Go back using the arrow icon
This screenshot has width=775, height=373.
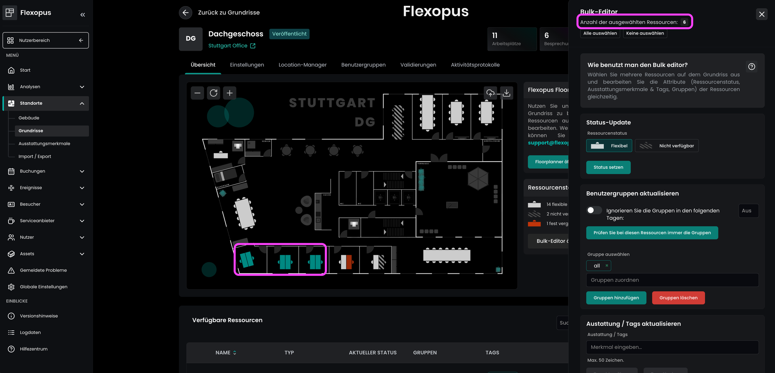click(186, 13)
